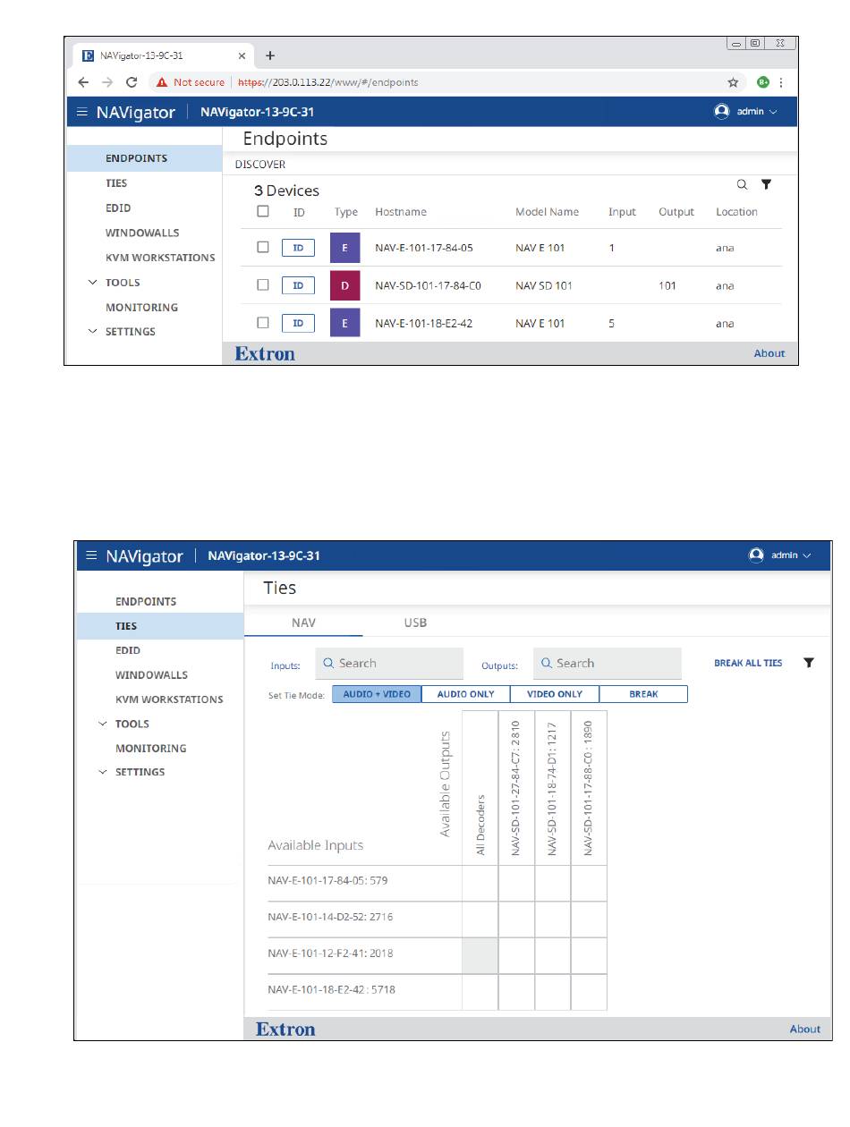
Task: Toggle the select-all devices header checkbox
Action: coord(263,212)
